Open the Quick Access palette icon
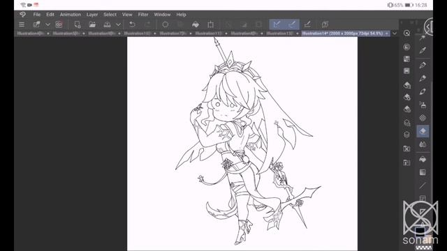This screenshot has width=447, height=251. (x=406, y=33)
